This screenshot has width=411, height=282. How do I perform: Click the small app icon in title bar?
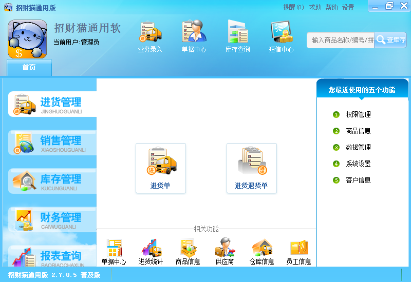click(8, 7)
